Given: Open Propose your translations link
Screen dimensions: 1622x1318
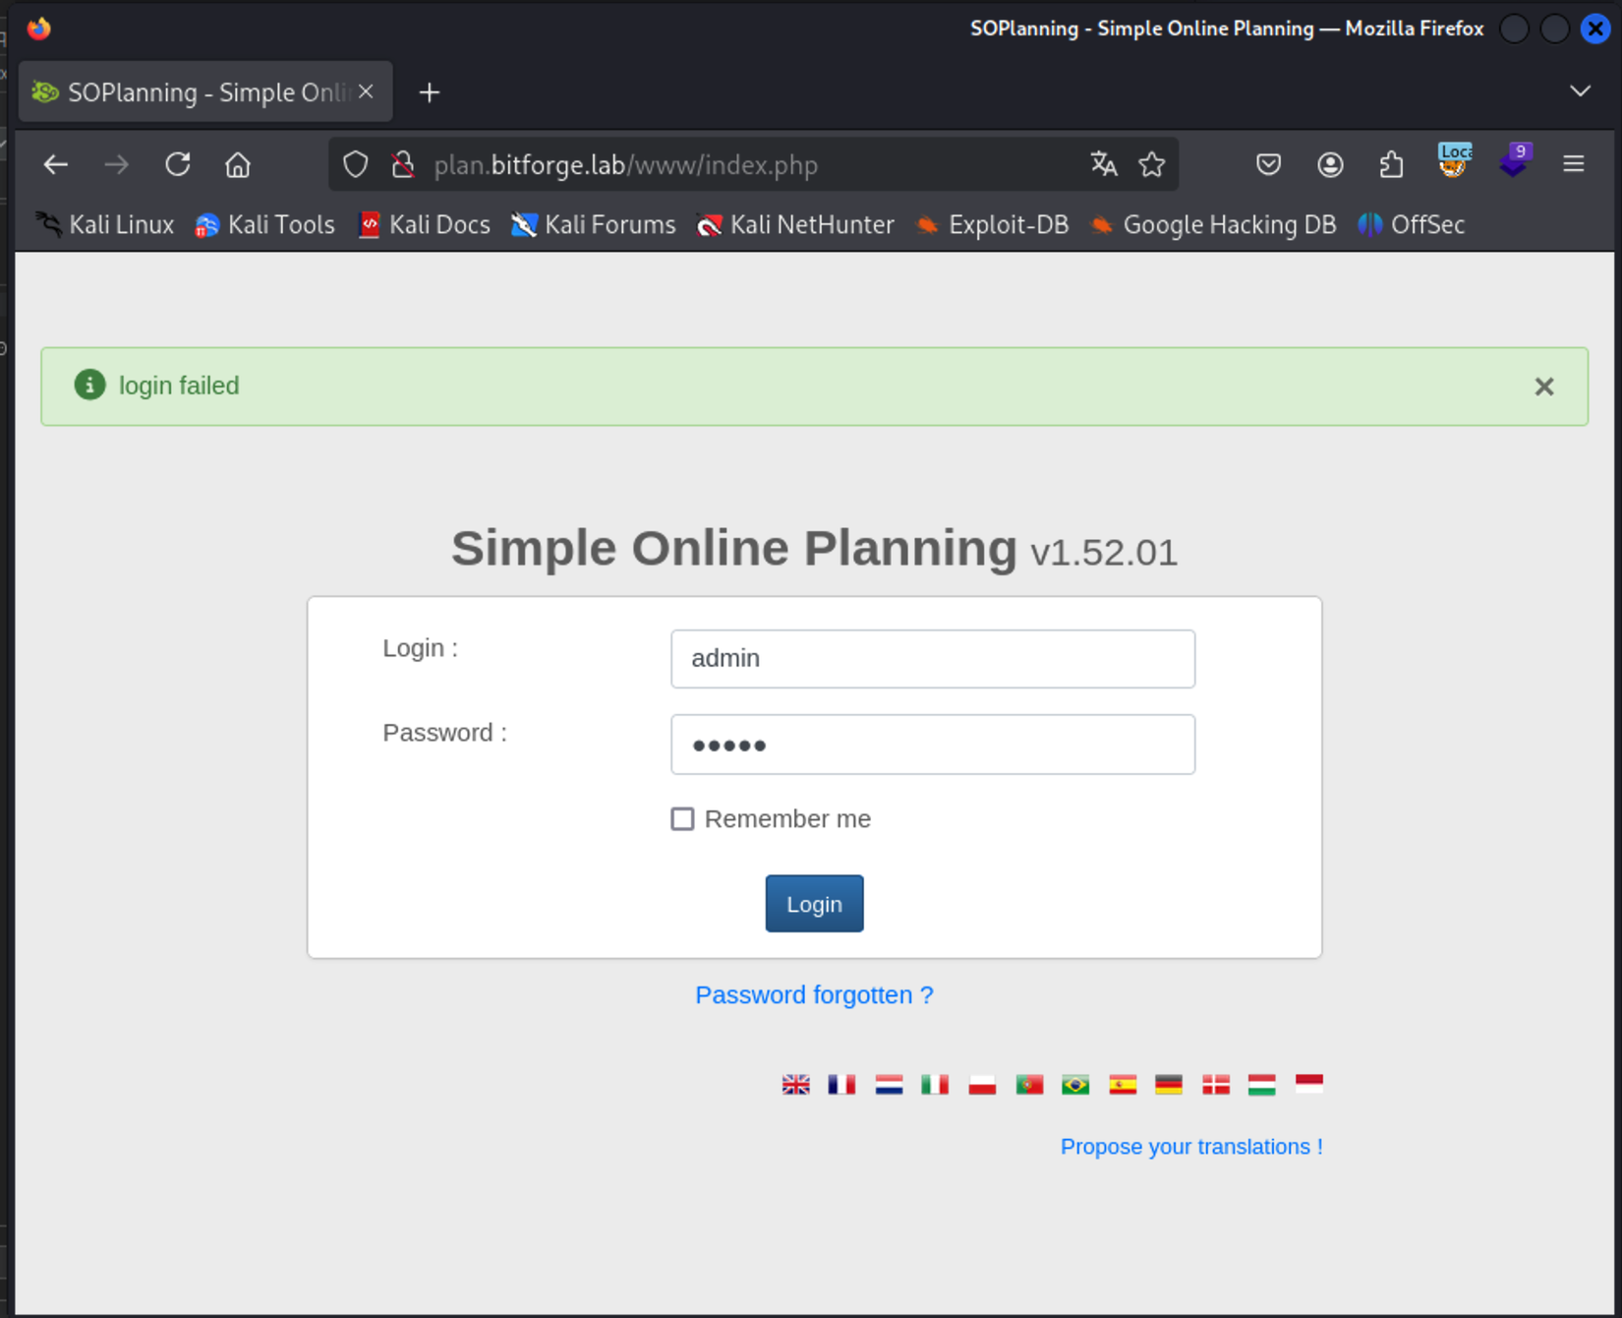Looking at the screenshot, I should [x=1191, y=1147].
